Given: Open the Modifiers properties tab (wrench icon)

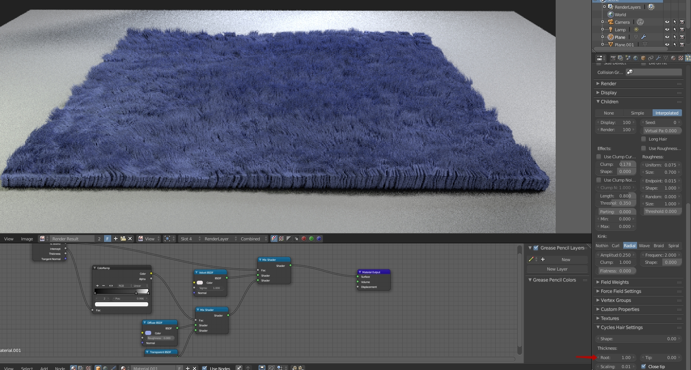Looking at the screenshot, I should pos(658,58).
